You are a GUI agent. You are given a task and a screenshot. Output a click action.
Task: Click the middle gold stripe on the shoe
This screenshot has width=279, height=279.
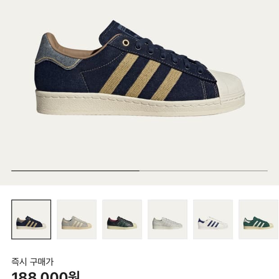click(143, 78)
